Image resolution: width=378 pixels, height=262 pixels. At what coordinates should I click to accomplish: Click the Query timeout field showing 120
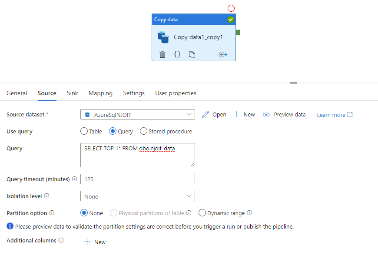[138, 179]
